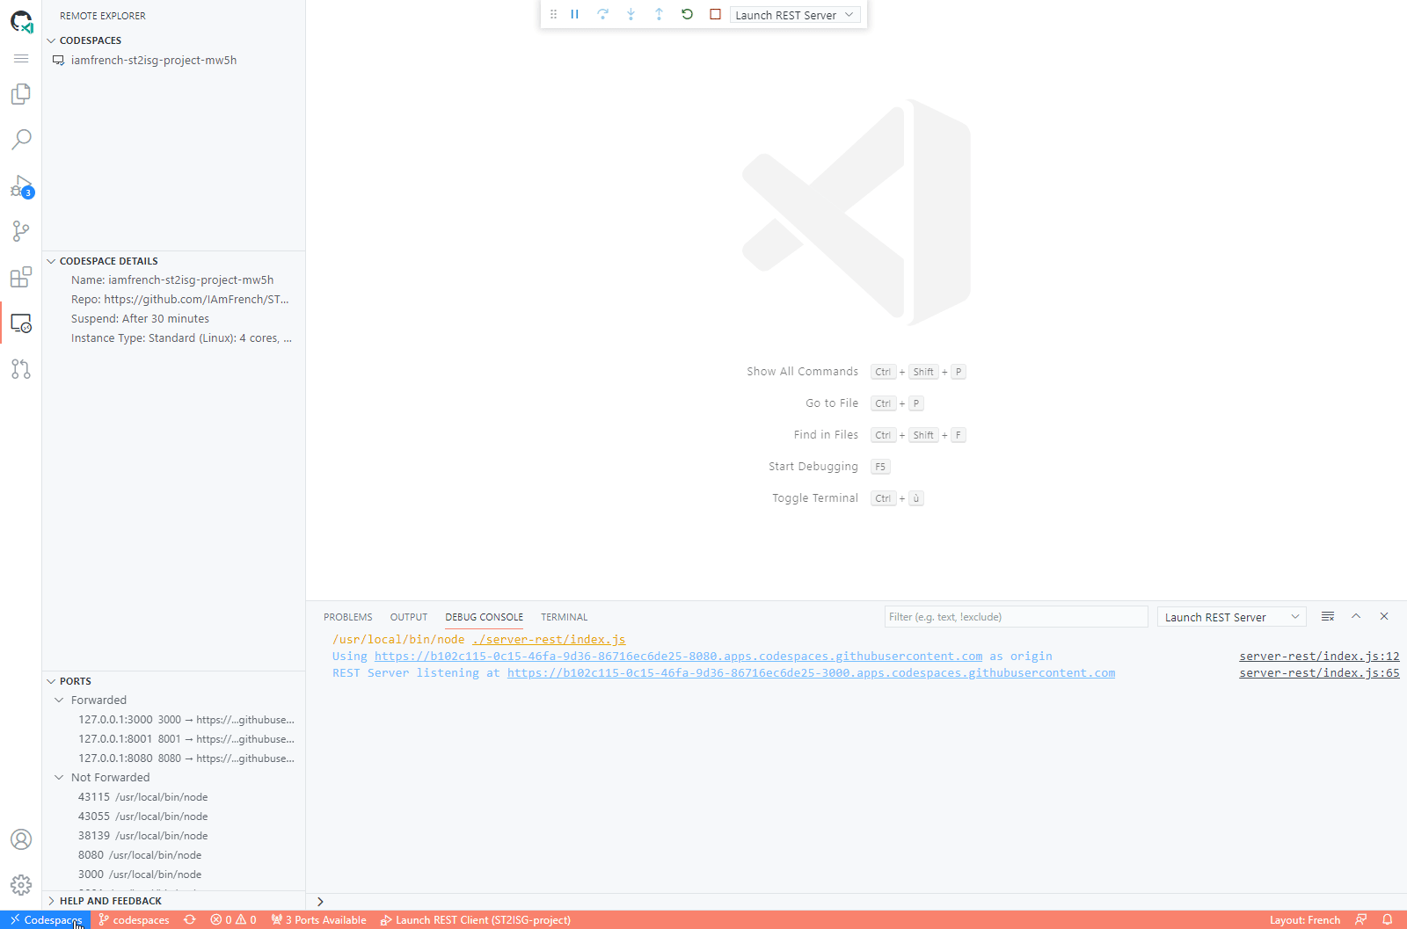This screenshot has width=1407, height=929.
Task: Open the Extensions view
Action: click(x=21, y=277)
